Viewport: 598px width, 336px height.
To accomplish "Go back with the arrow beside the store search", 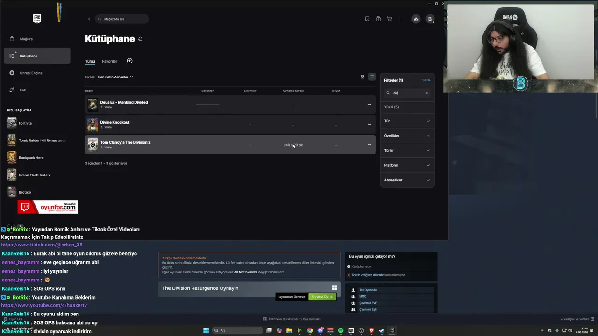I will tap(89, 19).
